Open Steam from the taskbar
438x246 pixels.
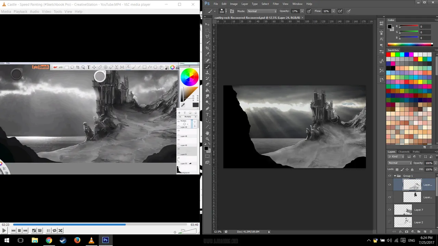63,240
